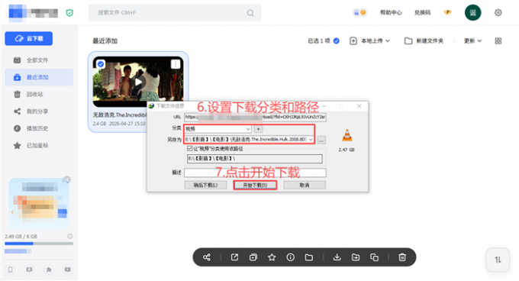
Task: Play the Incredible Hulk video thumbnail
Action: pyautogui.click(x=138, y=82)
